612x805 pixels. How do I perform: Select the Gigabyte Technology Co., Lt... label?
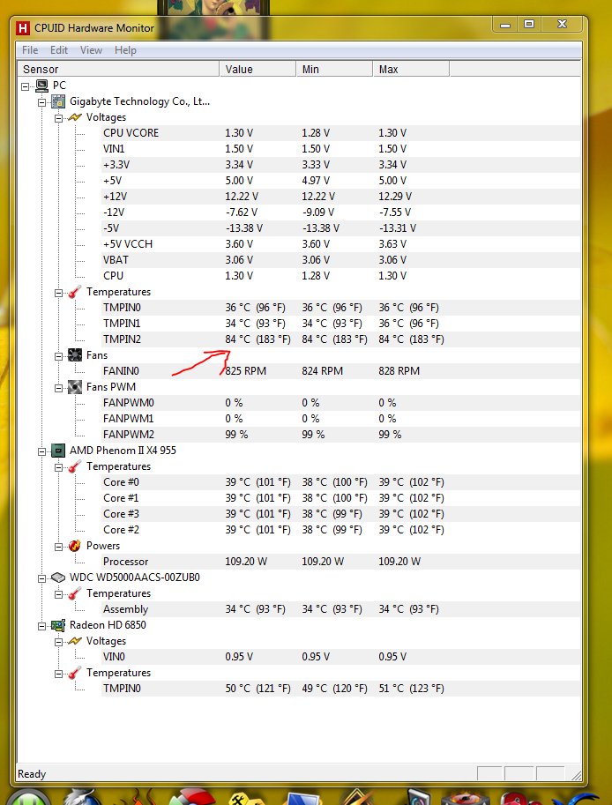tap(139, 101)
